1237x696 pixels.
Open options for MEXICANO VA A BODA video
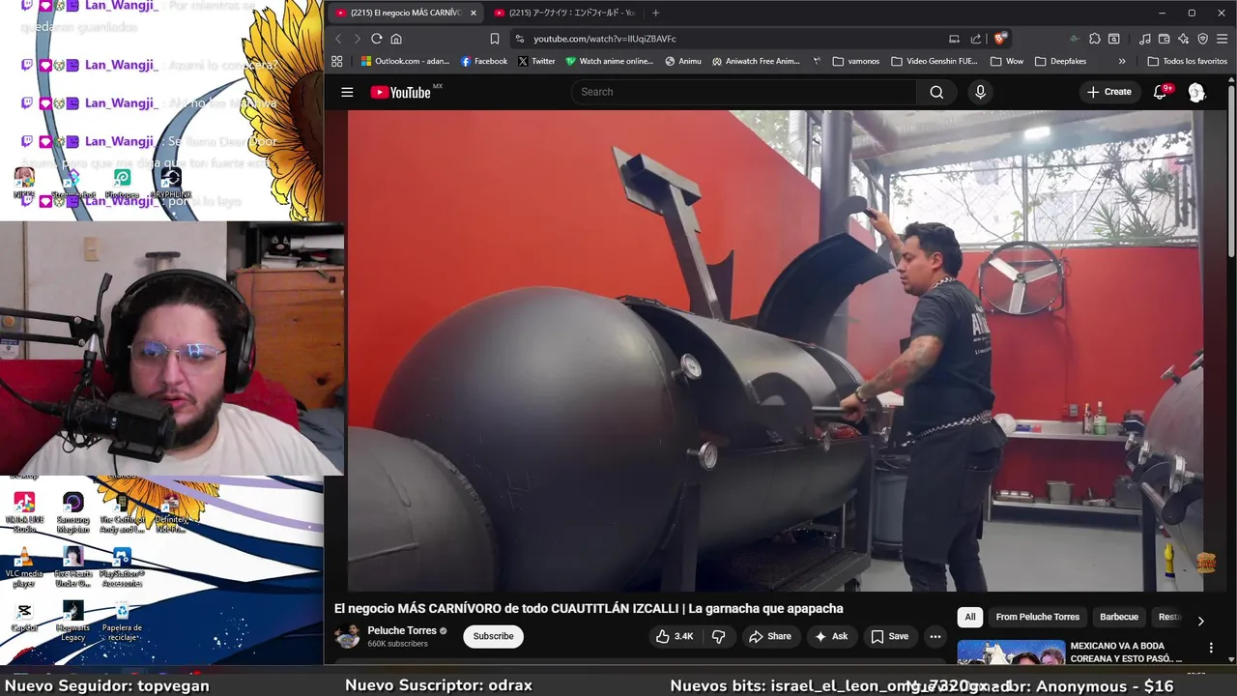[x=1211, y=648]
